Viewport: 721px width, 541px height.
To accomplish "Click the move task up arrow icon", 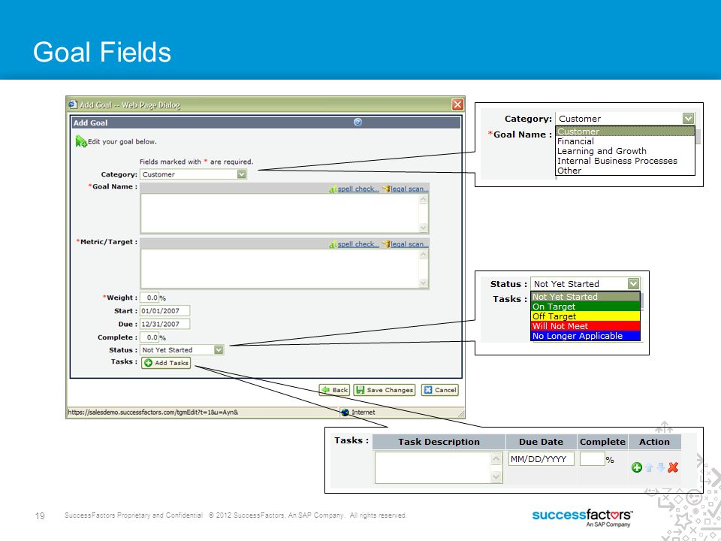I will [x=649, y=467].
